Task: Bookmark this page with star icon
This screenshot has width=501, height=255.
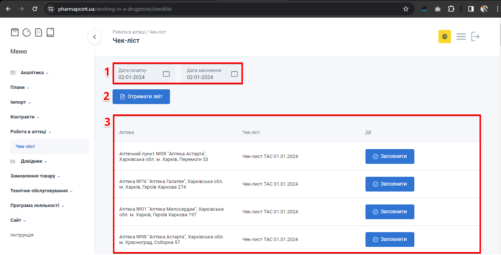Action: [x=406, y=9]
